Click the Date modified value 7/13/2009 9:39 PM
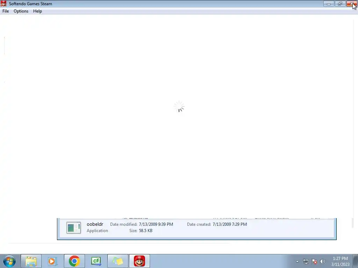This screenshot has width=358, height=268. click(x=156, y=224)
